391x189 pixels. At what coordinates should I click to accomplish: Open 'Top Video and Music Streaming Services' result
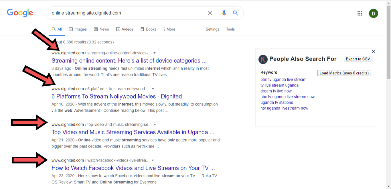click(x=133, y=132)
